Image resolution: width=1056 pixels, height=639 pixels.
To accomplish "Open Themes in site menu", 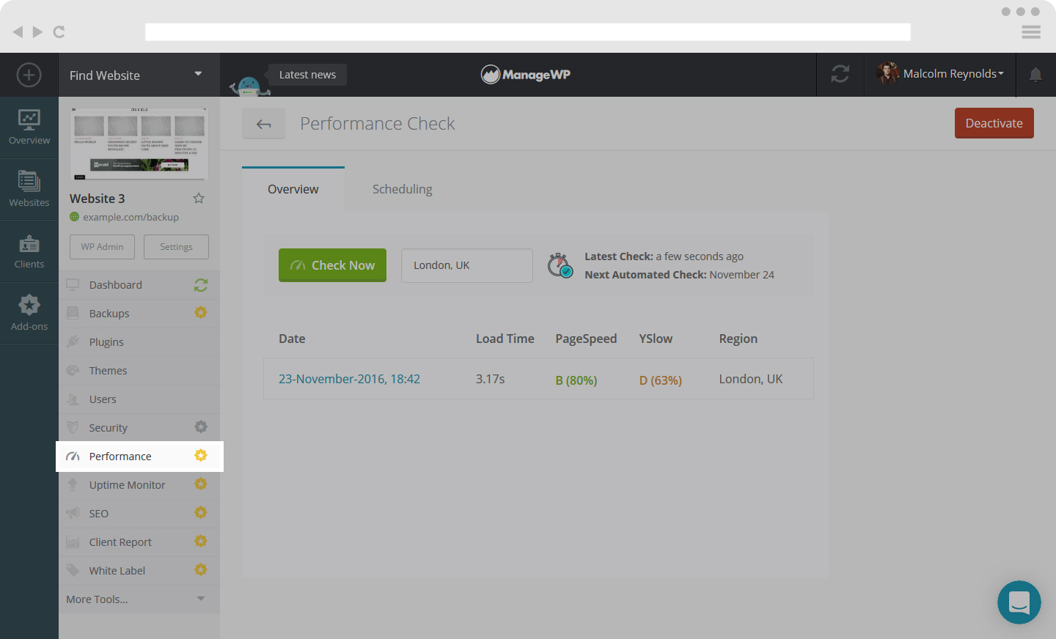I will tap(139, 371).
